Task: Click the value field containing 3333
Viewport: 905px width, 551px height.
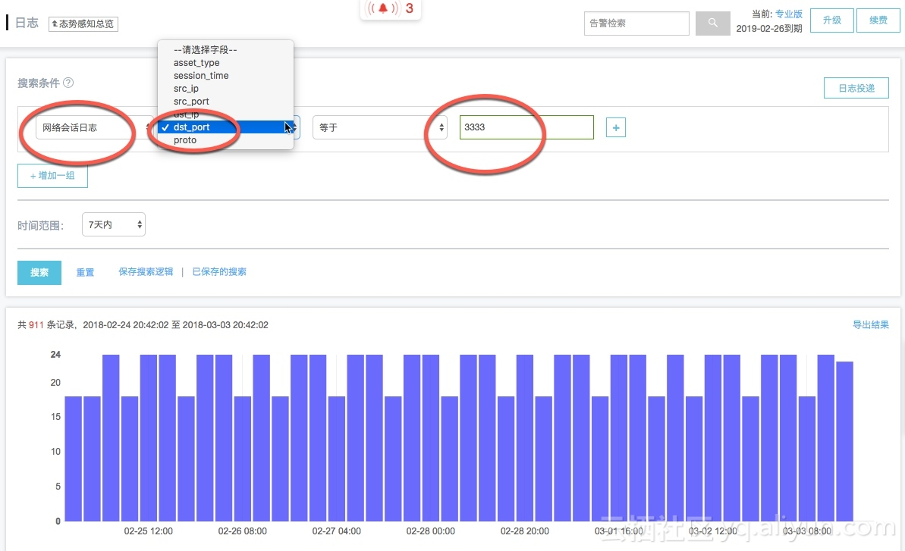Action: pyautogui.click(x=526, y=127)
